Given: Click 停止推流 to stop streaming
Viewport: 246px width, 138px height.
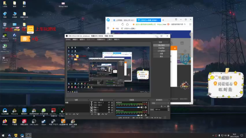Looking at the screenshot, I should point(161,45).
